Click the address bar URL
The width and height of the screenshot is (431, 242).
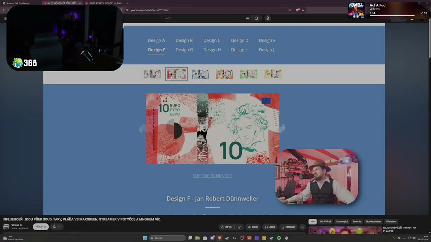(150, 10)
